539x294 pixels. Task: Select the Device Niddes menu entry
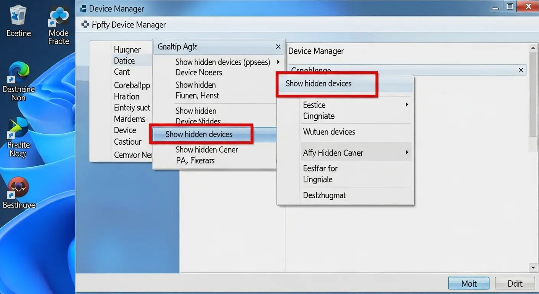tap(198, 122)
